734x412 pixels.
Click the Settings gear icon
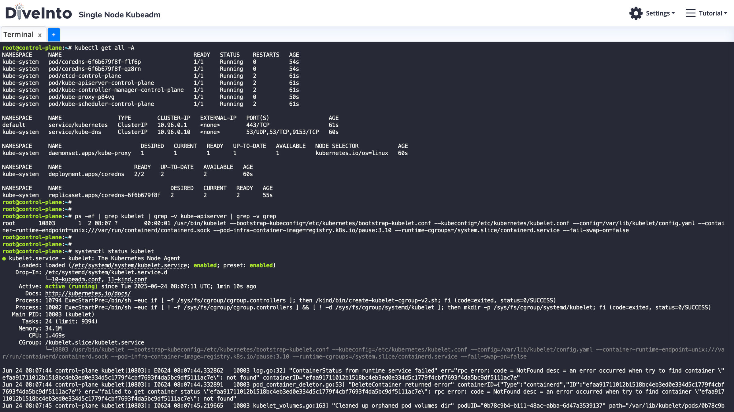coord(636,13)
